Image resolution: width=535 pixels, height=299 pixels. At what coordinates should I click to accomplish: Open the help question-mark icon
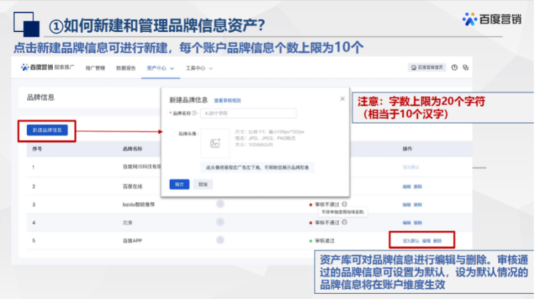(455, 67)
